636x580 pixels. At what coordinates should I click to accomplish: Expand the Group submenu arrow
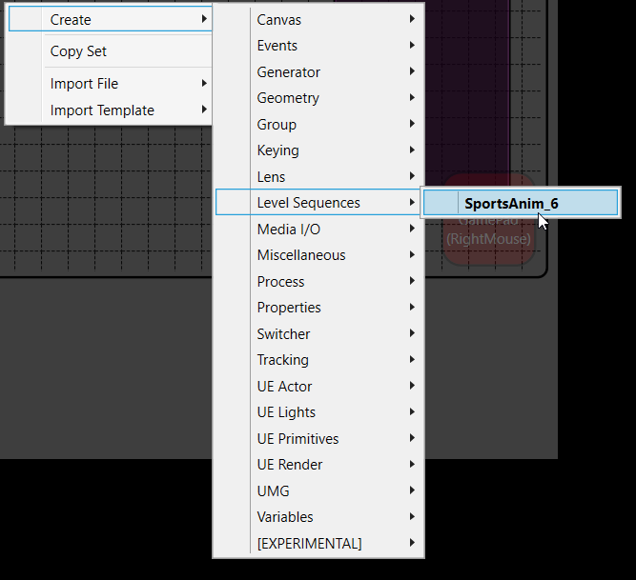tap(412, 124)
